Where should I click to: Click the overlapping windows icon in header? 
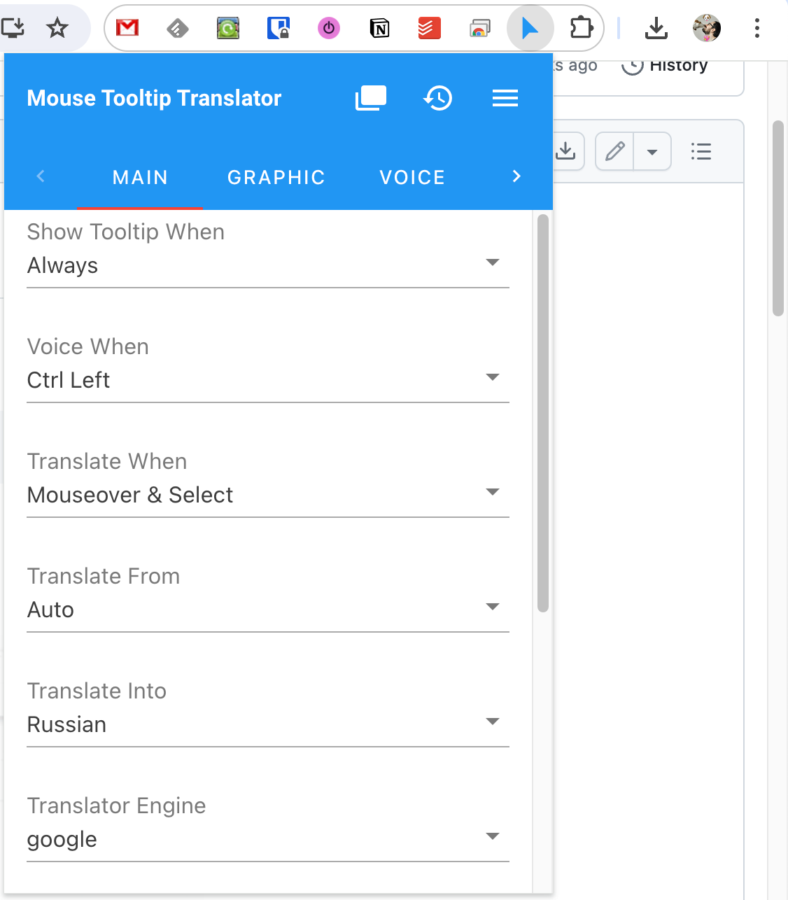pos(371,98)
